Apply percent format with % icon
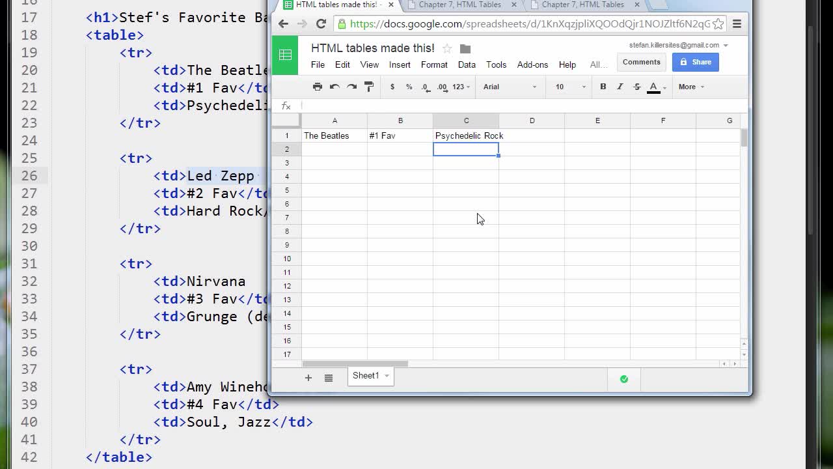 coord(409,87)
